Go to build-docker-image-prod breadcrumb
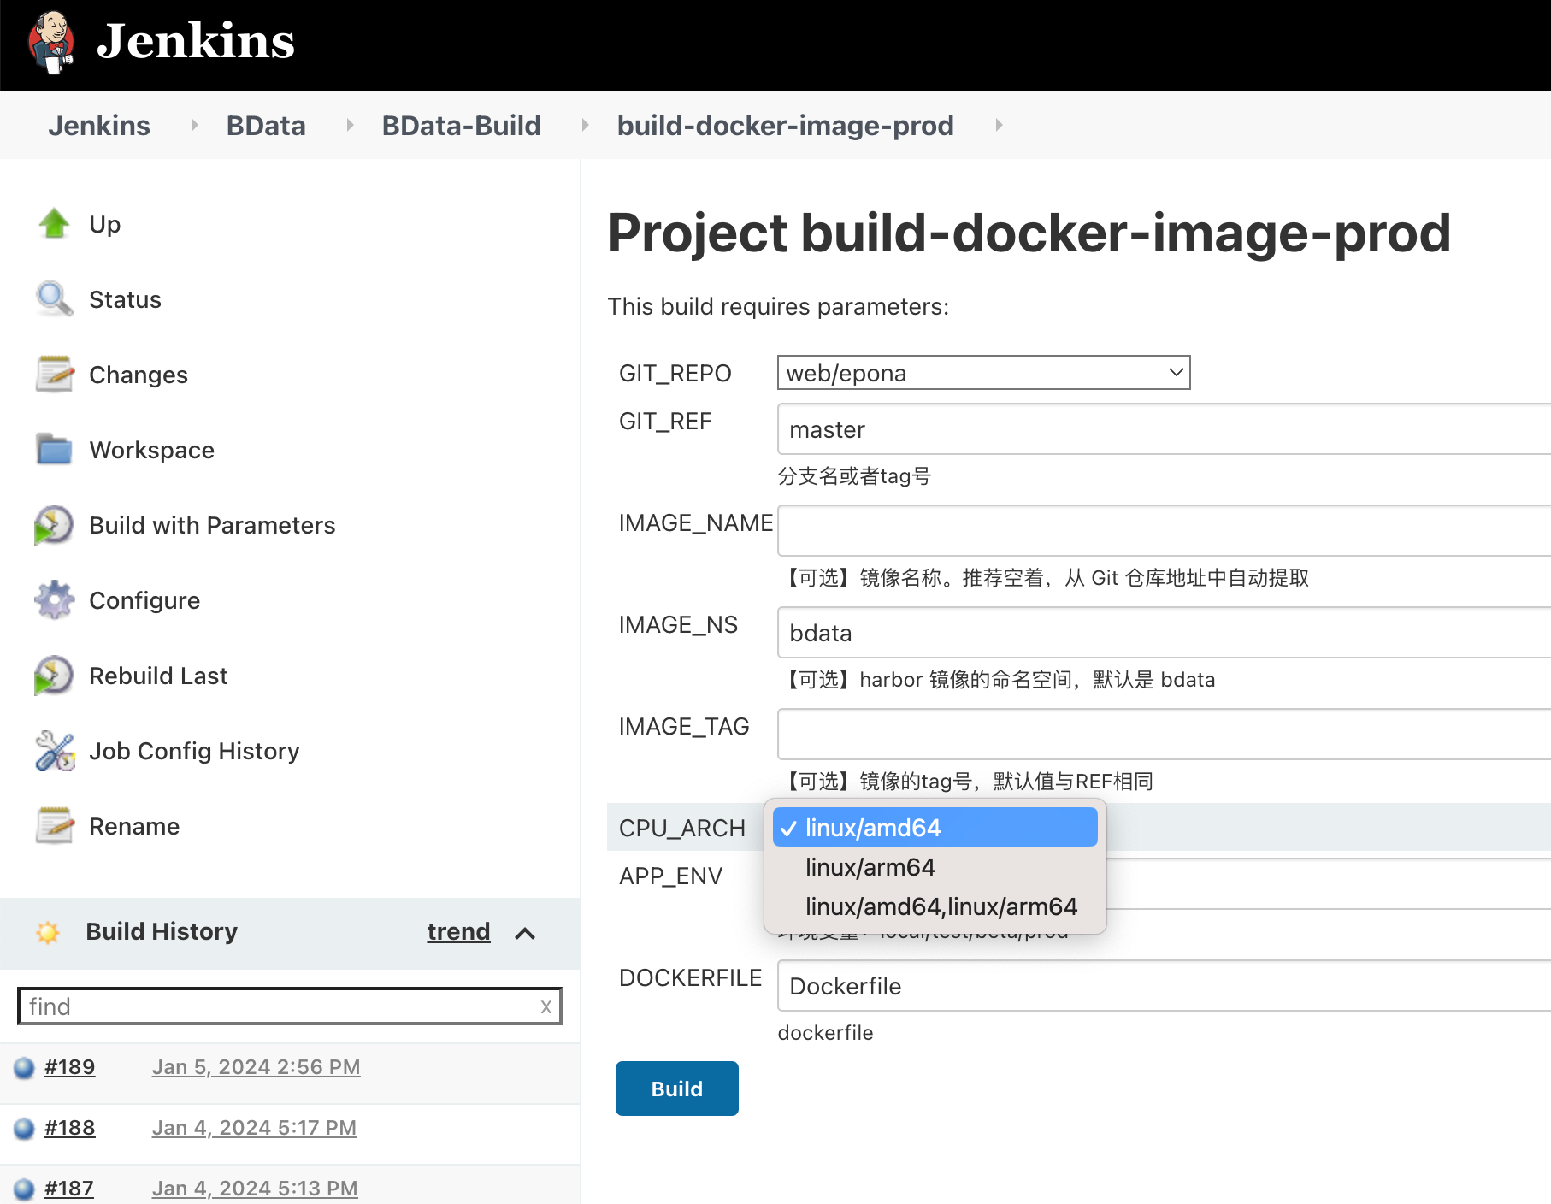 point(785,126)
